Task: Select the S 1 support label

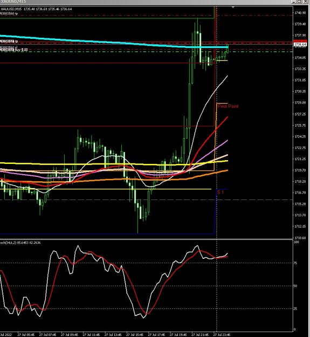Action: (221, 192)
